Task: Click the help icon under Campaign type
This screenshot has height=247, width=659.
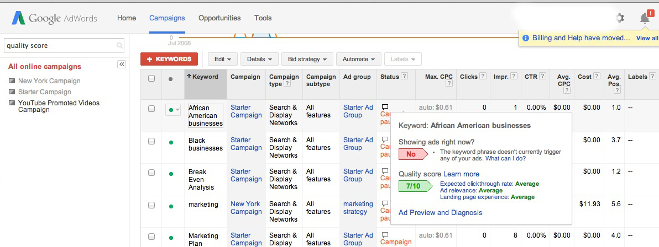Action: 287,83
